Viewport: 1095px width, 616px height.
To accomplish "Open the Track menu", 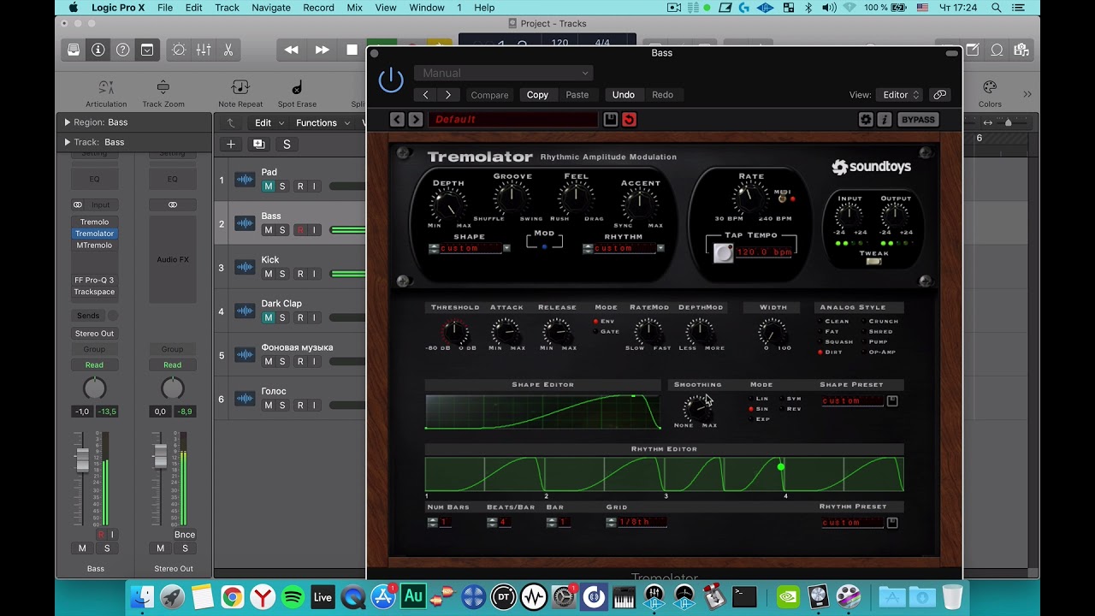I will coord(227,8).
